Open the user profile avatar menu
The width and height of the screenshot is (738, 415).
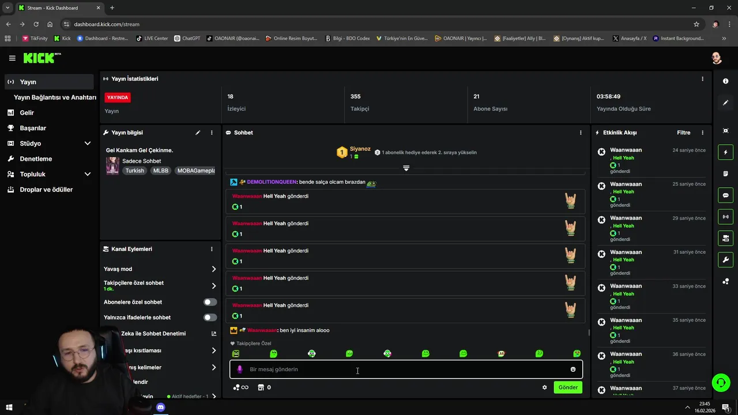click(717, 58)
